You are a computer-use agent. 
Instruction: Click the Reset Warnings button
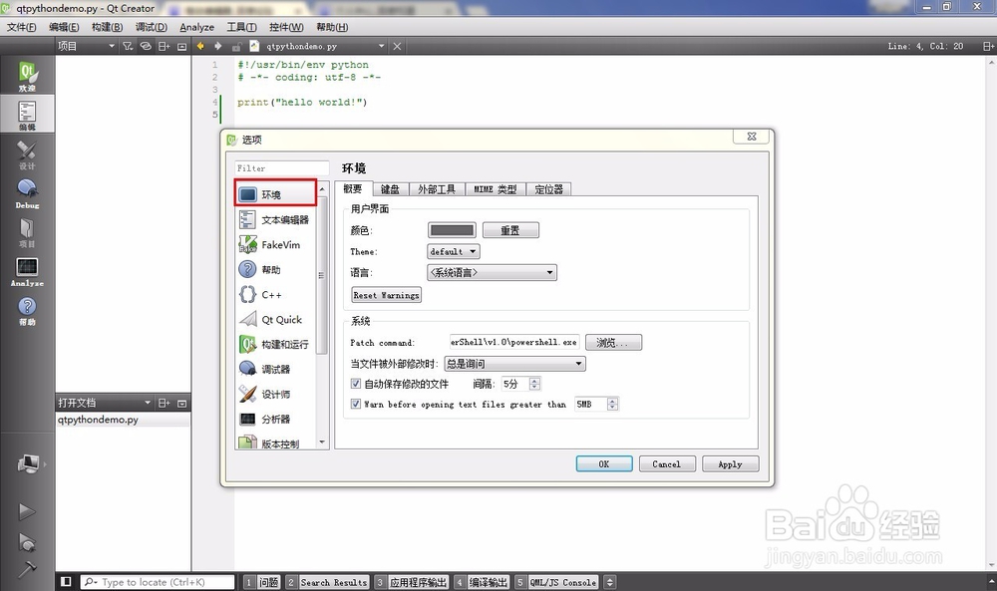pos(386,295)
